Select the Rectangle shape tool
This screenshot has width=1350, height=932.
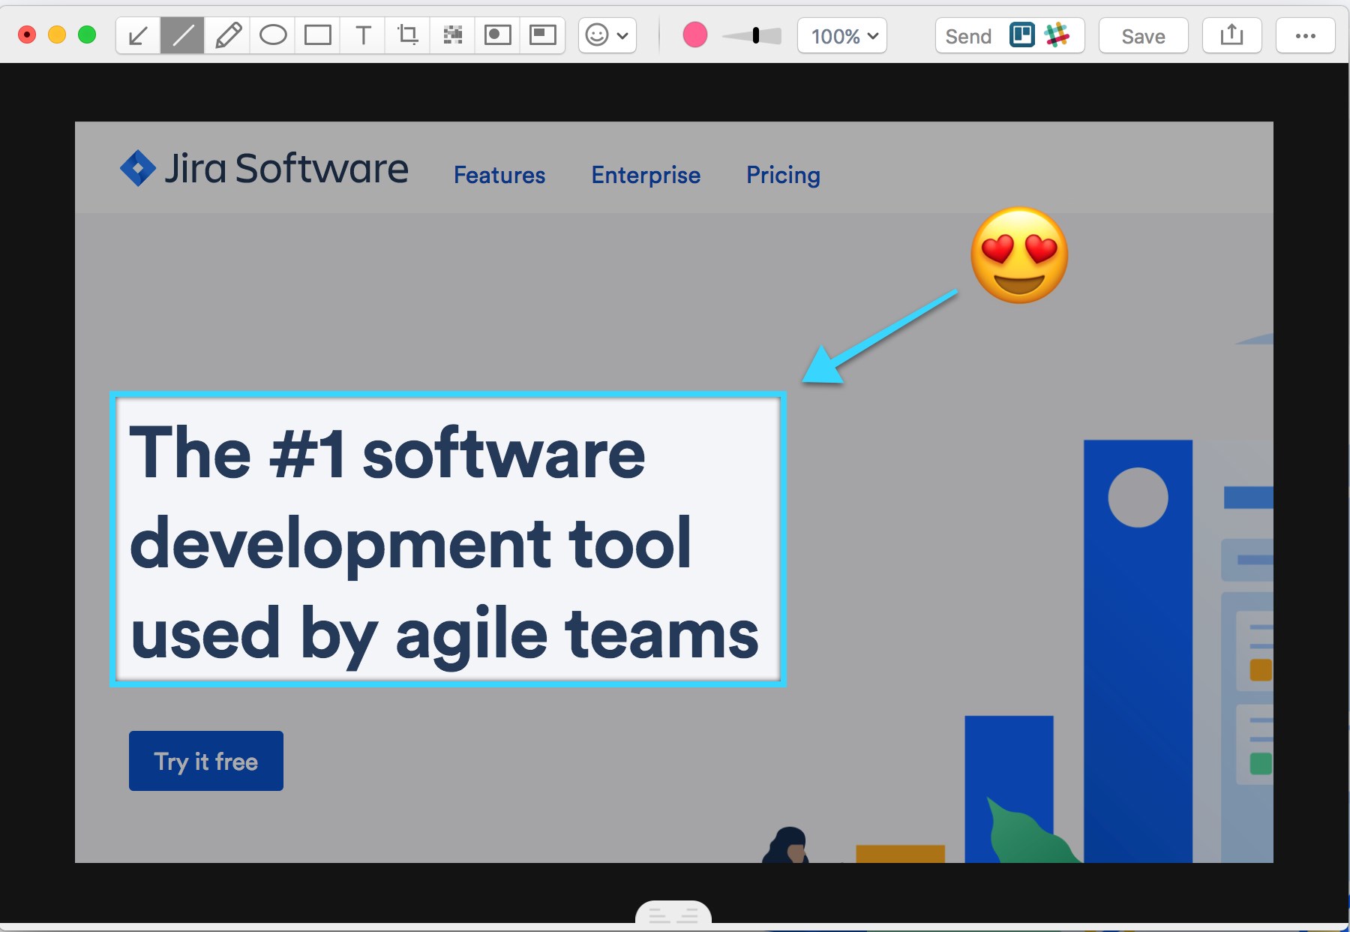[318, 36]
